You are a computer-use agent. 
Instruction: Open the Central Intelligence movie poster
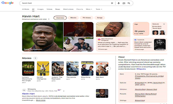(43, 69)
